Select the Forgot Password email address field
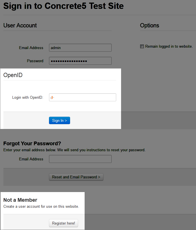Viewport: 196px width, 230px height. tap(80, 159)
